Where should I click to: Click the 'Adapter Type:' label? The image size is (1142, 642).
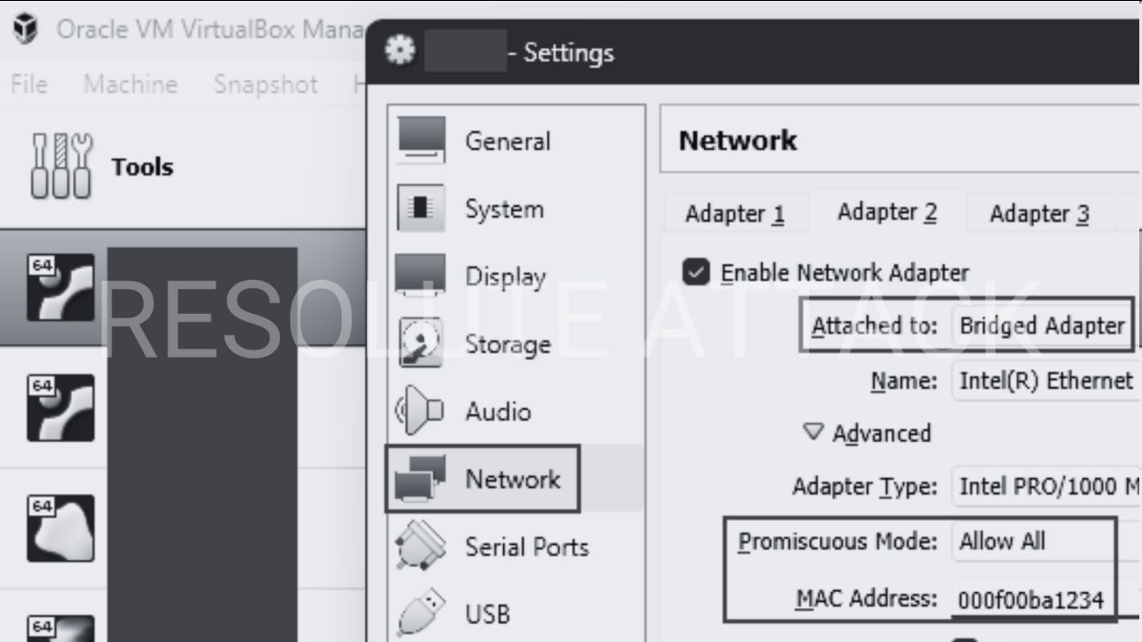(865, 487)
